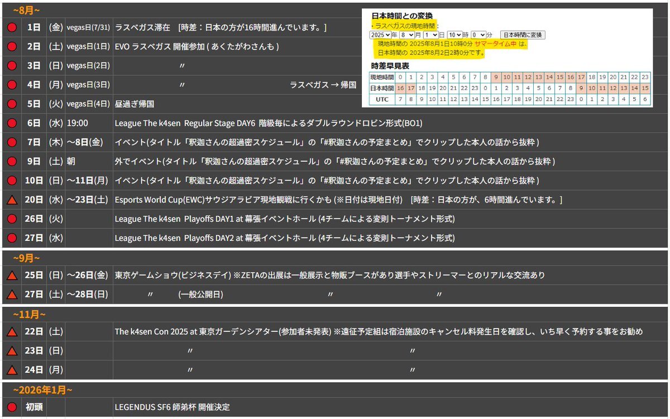
Task: Click the ～23日(土) date range cell
Action: [x=89, y=200]
